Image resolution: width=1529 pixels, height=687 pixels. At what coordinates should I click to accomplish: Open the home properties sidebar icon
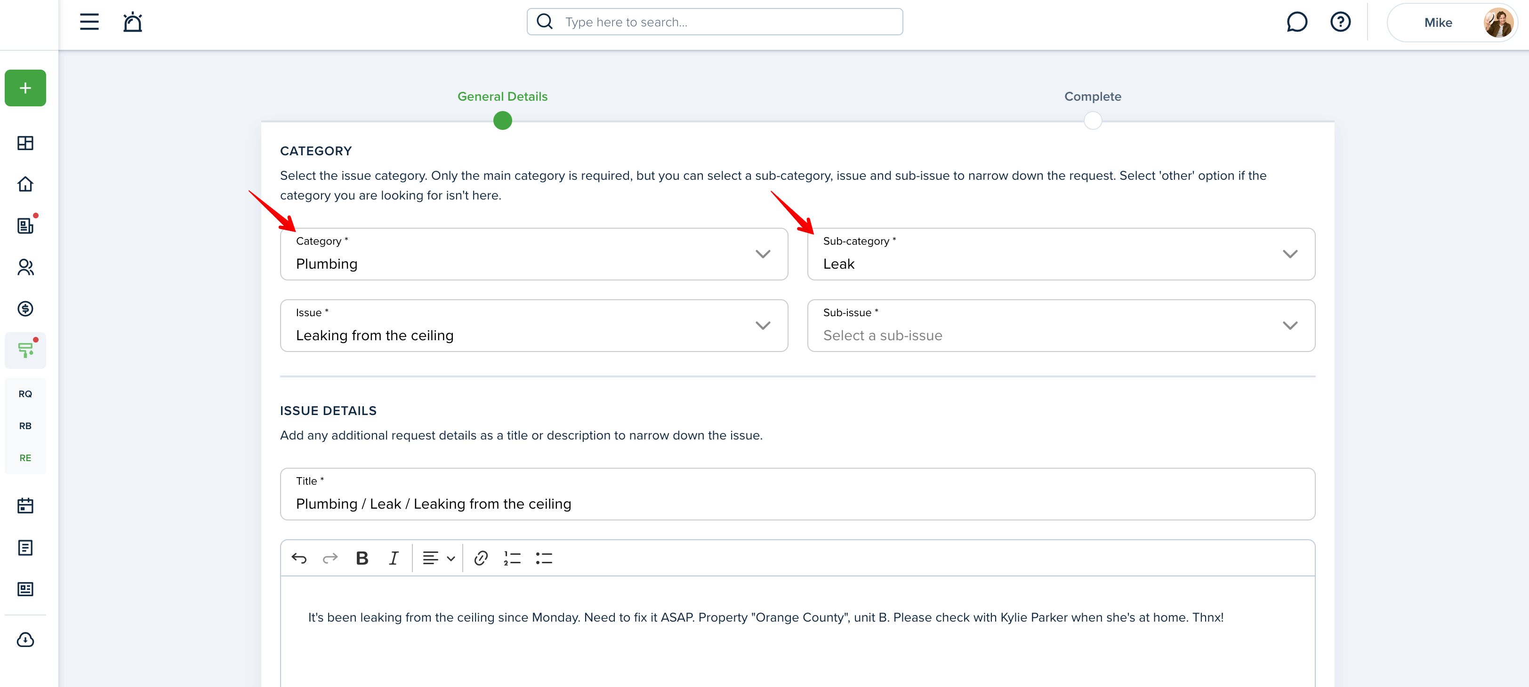click(x=25, y=184)
